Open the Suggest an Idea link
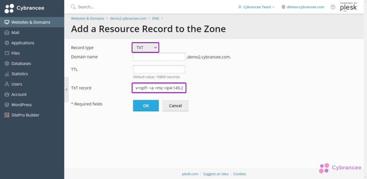Viewport: 367px width, 179px height. 215,174
